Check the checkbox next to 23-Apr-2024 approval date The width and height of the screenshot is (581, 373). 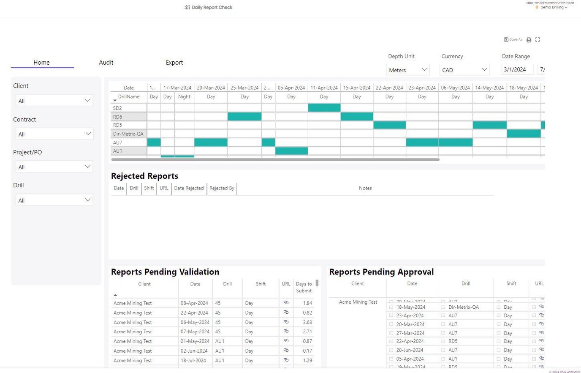392,315
